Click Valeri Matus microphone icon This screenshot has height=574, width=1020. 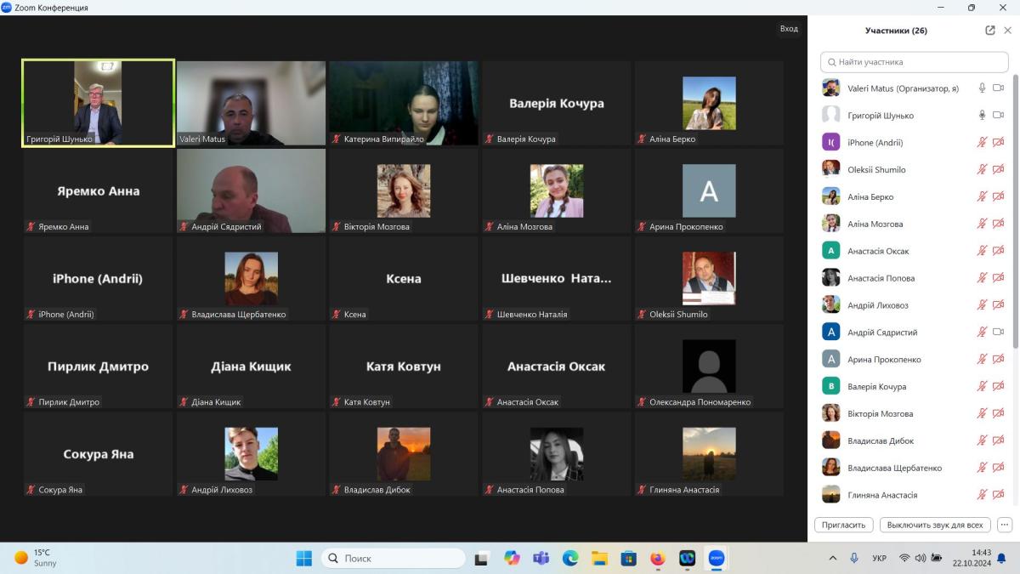982,88
